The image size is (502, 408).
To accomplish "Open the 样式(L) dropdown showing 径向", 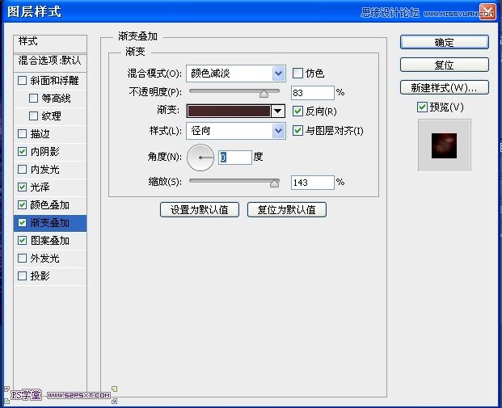I will (235, 131).
